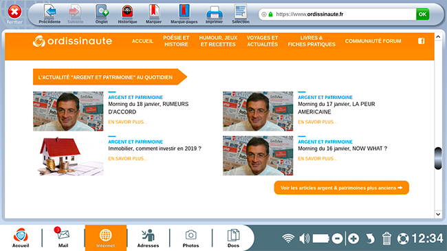
Task: Click the site information icon in address bar
Action: coord(264,14)
